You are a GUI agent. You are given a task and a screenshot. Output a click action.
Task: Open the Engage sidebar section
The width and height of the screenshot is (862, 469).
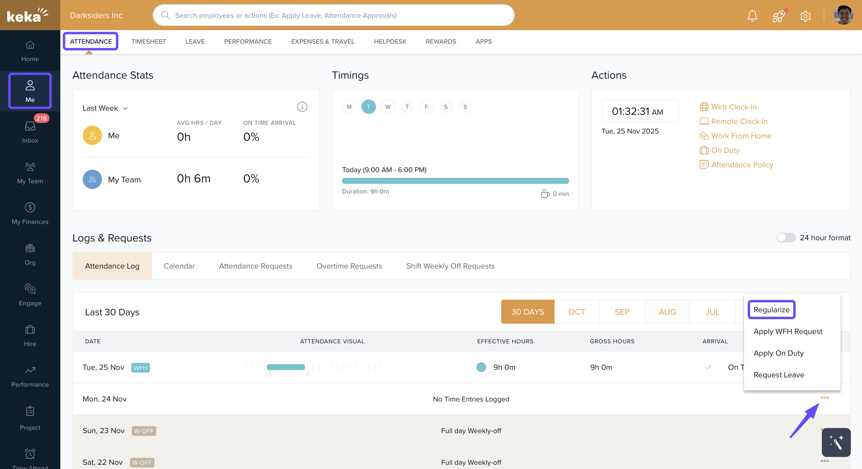[30, 294]
